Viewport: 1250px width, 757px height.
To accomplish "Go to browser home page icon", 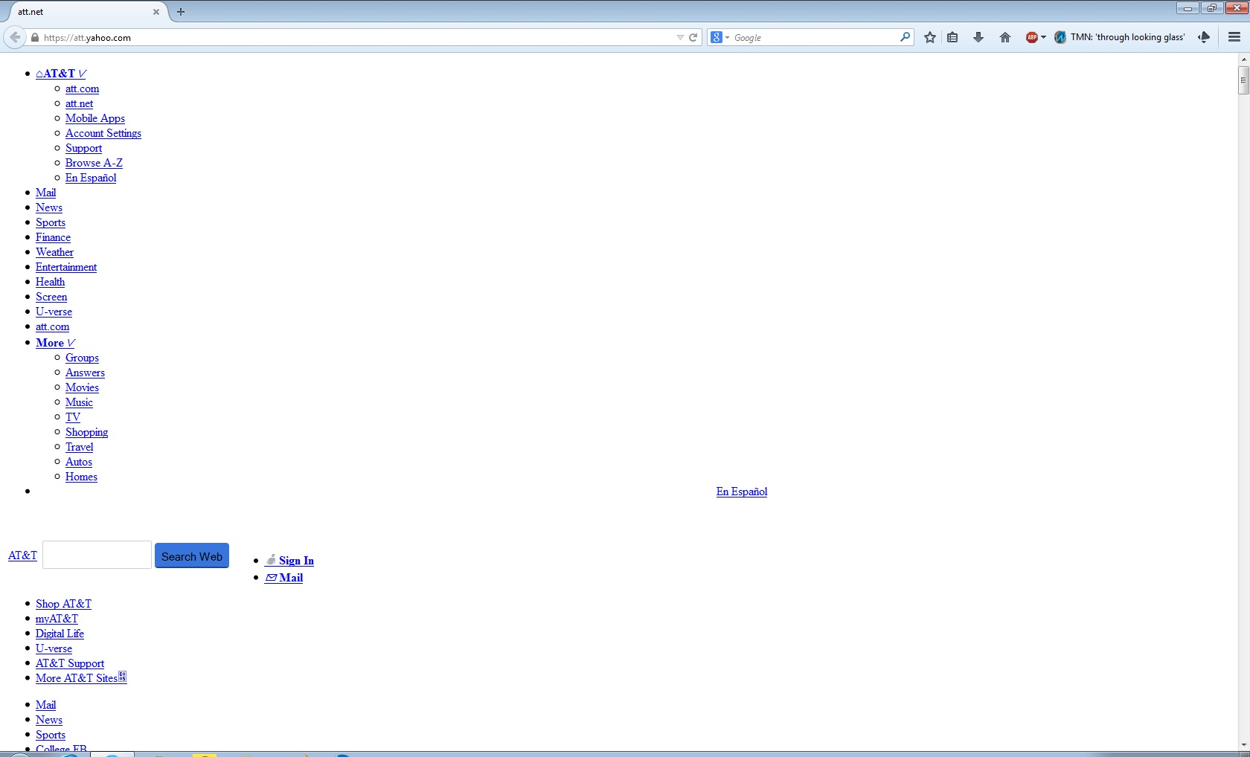I will pos(1005,37).
